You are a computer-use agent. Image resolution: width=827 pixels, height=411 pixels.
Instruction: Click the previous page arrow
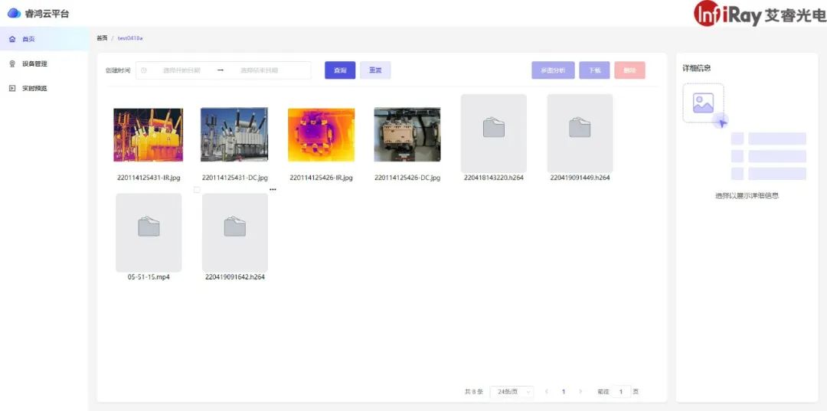547,392
